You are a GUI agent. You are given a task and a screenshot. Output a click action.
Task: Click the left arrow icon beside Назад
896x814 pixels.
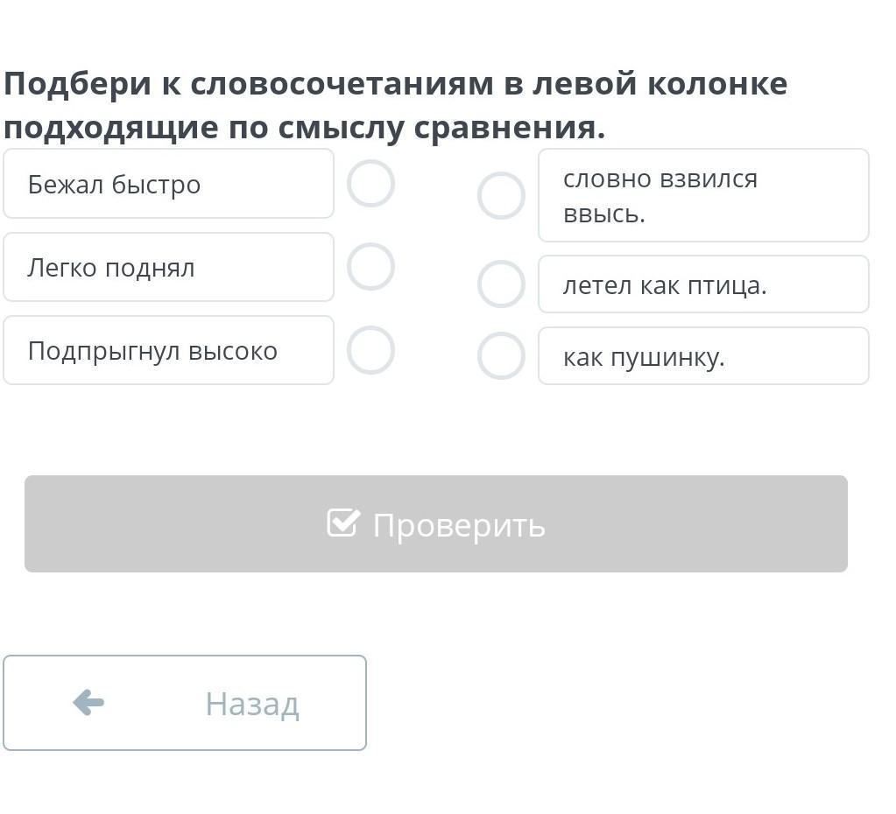[x=88, y=702]
